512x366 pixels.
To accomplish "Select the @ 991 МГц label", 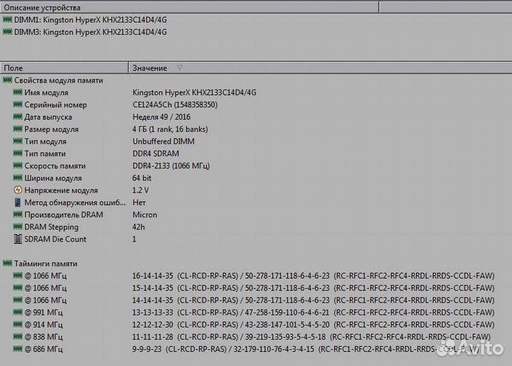I will (43, 313).
